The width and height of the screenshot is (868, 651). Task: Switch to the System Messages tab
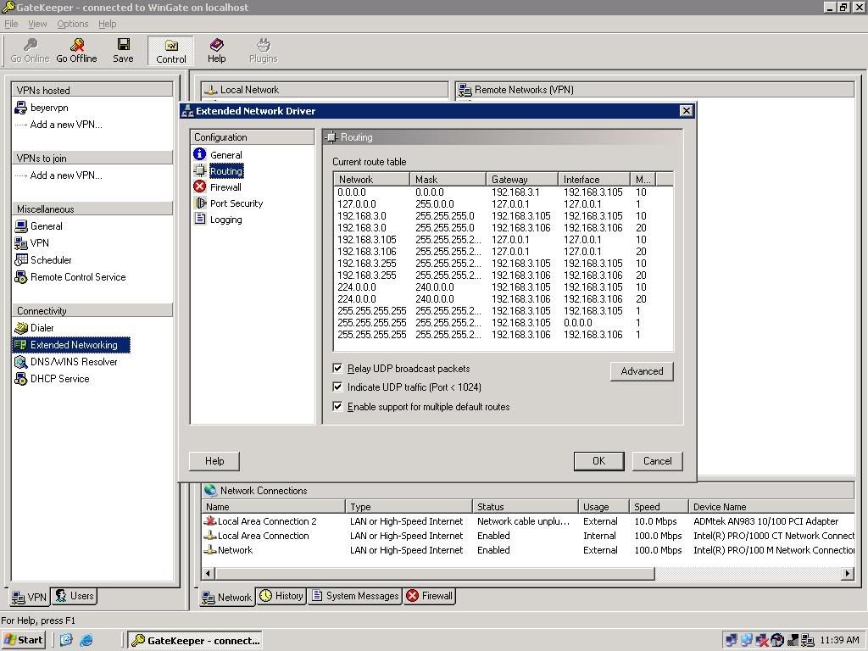point(355,596)
